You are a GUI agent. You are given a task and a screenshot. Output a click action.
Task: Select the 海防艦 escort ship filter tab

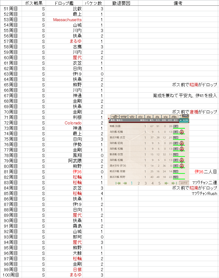157,116
